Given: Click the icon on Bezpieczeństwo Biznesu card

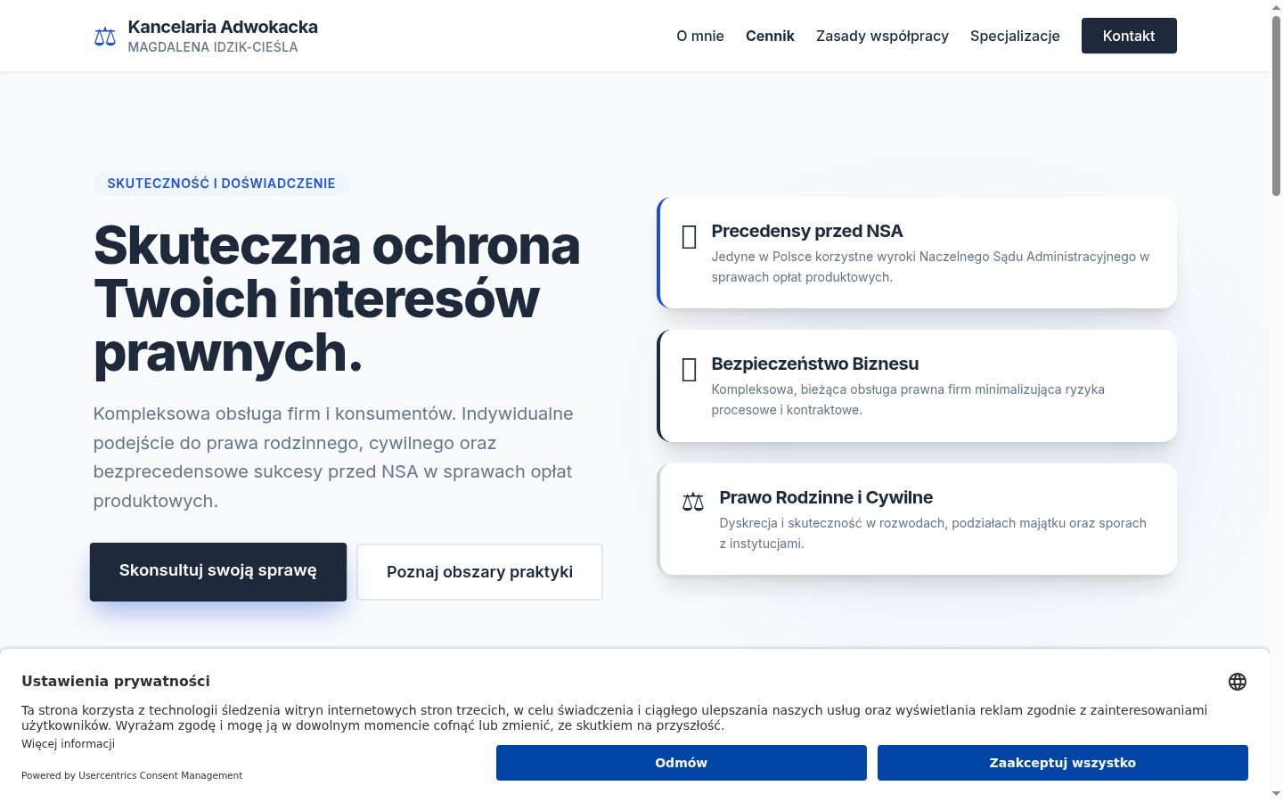Looking at the screenshot, I should (689, 370).
